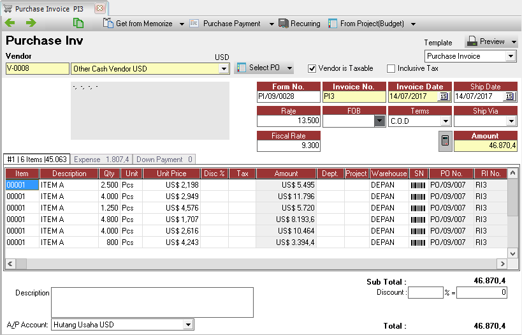Click PO No. column header
Image resolution: width=522 pixels, height=335 pixels.
tap(451, 174)
